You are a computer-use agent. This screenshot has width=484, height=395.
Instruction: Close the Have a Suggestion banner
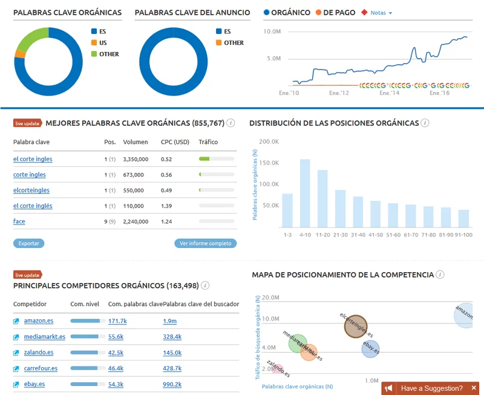[474, 388]
